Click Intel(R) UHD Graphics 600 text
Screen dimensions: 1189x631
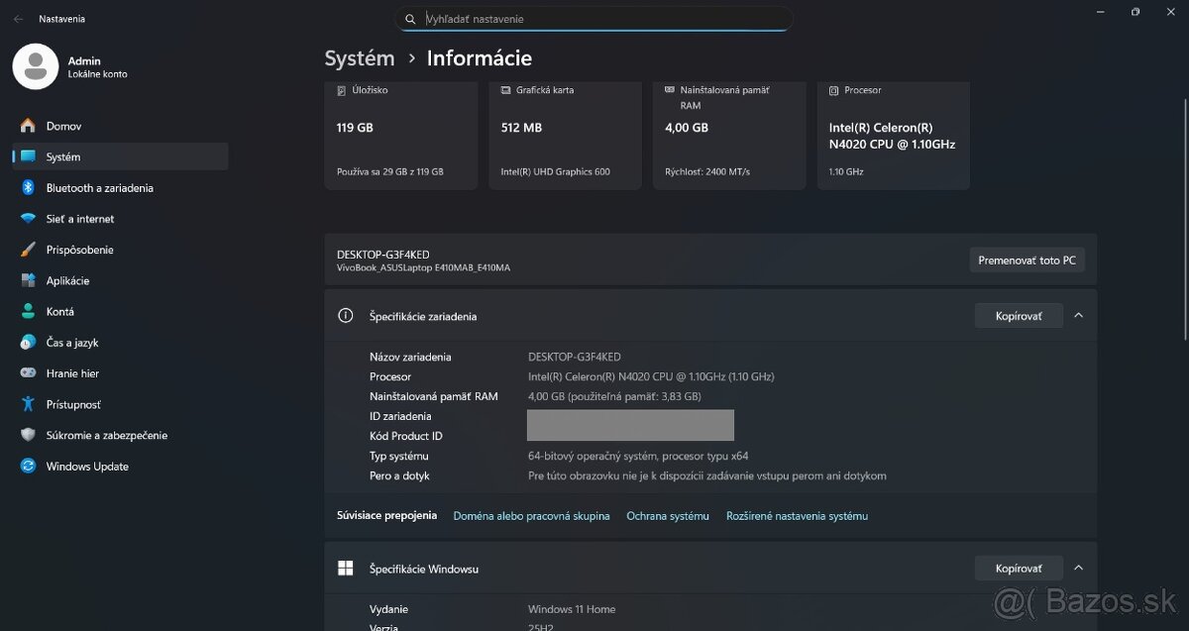555,171
